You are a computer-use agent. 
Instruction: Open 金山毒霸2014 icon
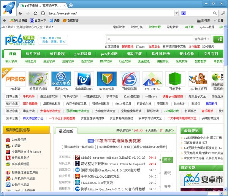pos(83,79)
